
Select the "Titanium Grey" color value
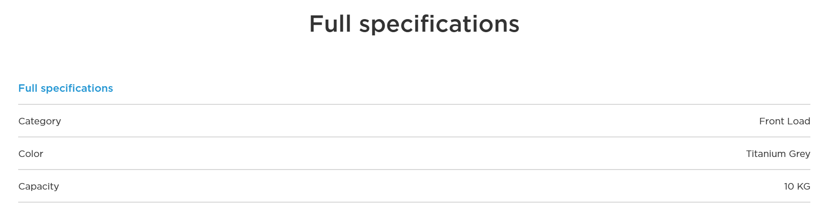(x=778, y=154)
